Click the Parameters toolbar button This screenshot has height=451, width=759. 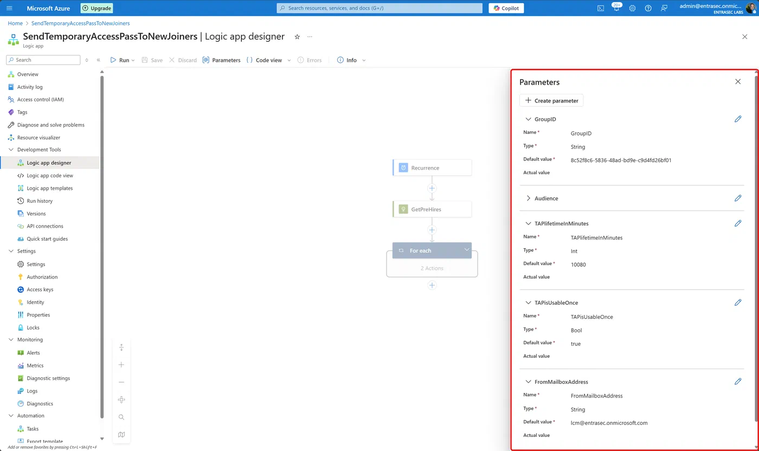(x=221, y=60)
